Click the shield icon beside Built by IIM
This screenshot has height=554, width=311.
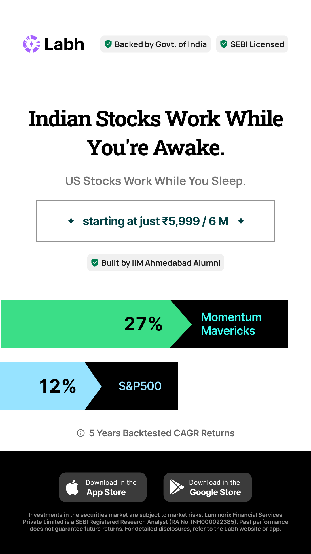pos(95,263)
